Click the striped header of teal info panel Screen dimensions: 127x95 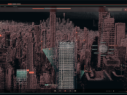tap(22, 70)
